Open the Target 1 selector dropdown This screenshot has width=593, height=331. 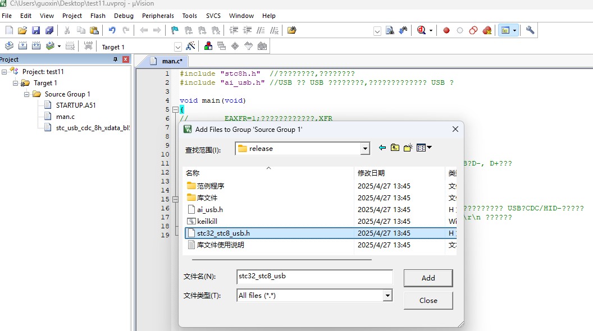[x=178, y=47]
